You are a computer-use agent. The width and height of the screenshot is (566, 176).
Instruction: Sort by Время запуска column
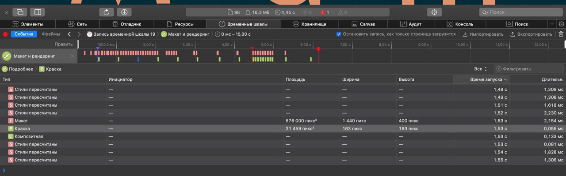coord(481,79)
